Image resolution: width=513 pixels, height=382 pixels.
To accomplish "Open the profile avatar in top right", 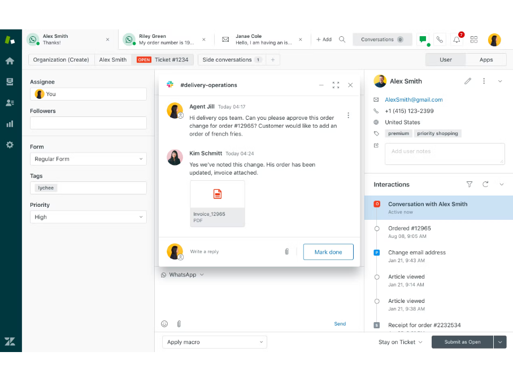I will pos(494,40).
